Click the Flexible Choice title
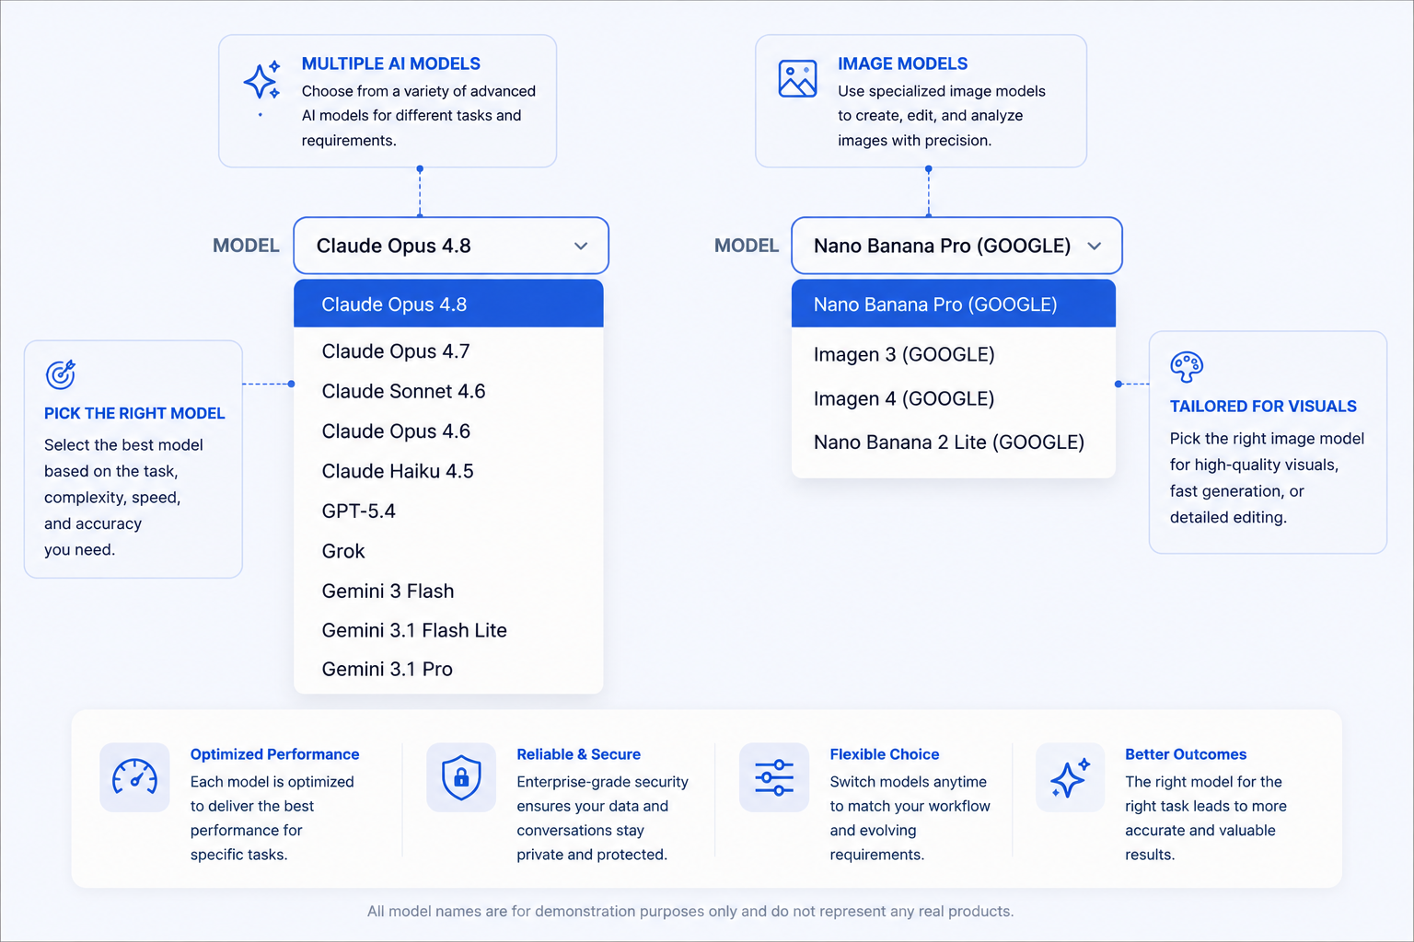 click(885, 754)
